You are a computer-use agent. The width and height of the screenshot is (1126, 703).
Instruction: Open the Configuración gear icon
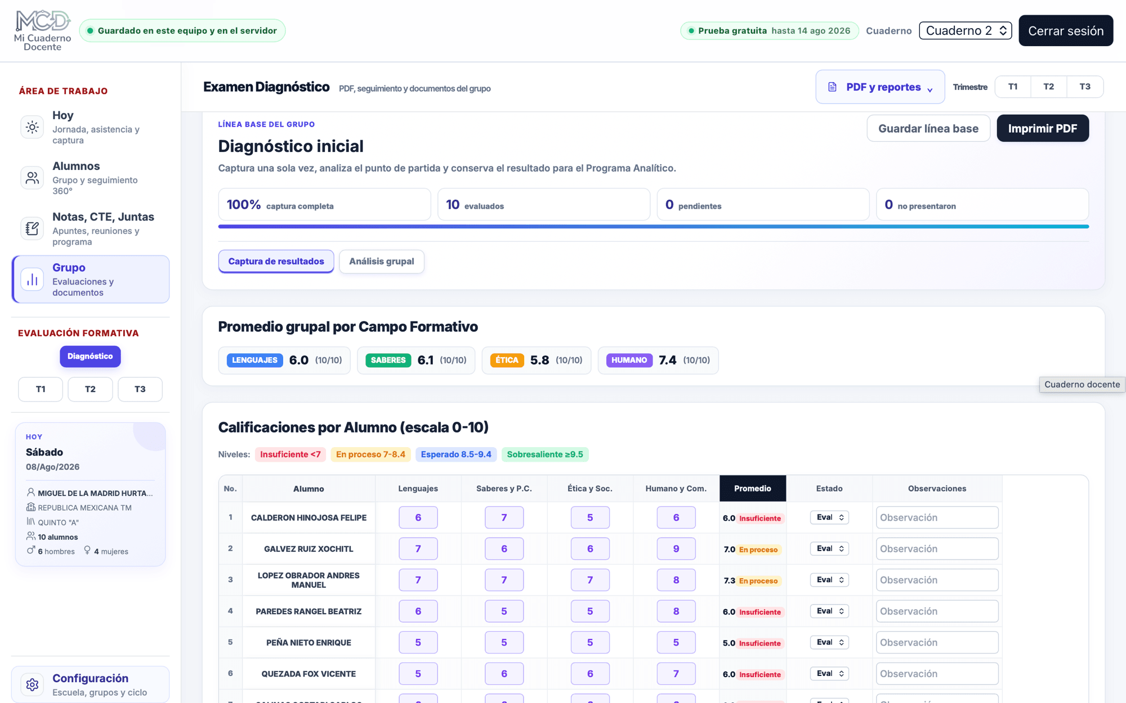[x=32, y=684]
